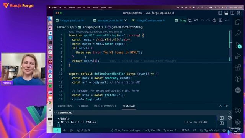
Task: Click the run circle icon in editor toolbar
Action: [214, 20]
